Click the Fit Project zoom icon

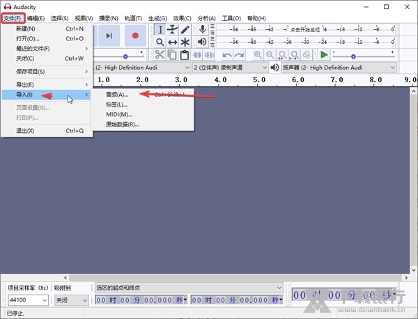click(294, 55)
